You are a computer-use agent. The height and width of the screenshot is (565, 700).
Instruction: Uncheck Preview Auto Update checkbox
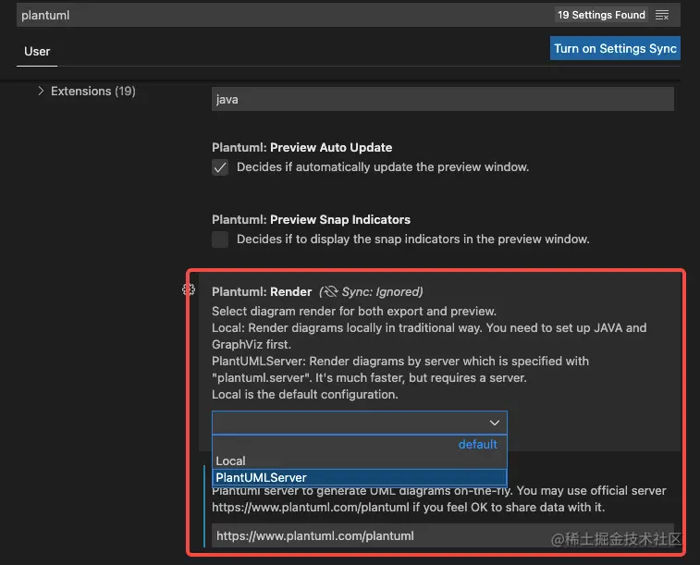click(220, 167)
